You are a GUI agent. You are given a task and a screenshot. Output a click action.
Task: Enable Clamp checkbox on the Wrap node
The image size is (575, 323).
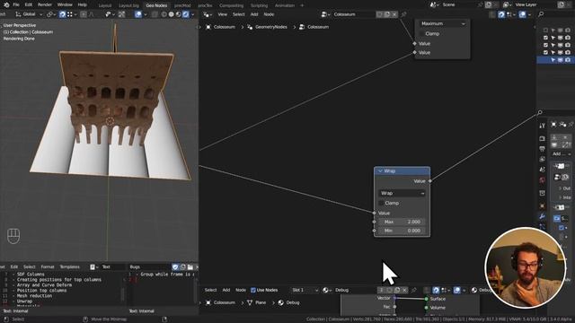381,203
